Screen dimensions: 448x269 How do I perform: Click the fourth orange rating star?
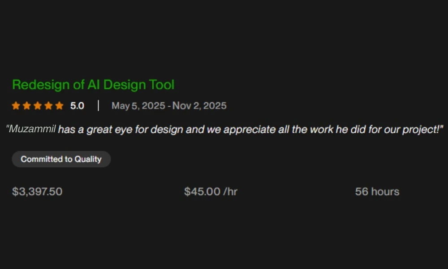(x=48, y=106)
